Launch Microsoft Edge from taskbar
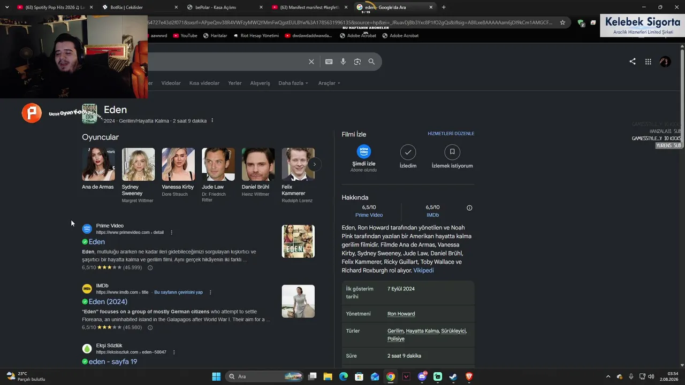685x385 pixels. tap(344, 376)
